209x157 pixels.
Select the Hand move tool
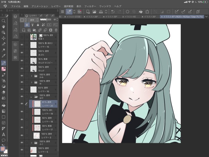(3, 26)
